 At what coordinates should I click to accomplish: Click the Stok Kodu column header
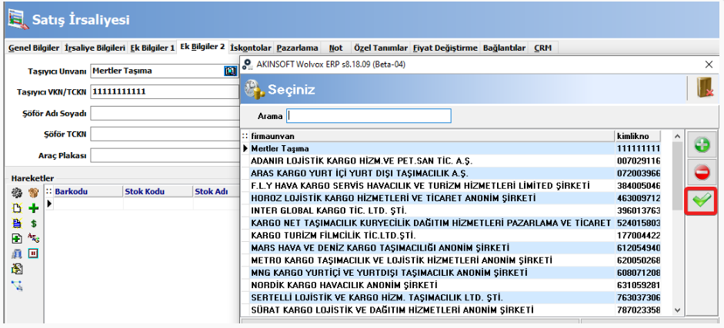(x=158, y=191)
